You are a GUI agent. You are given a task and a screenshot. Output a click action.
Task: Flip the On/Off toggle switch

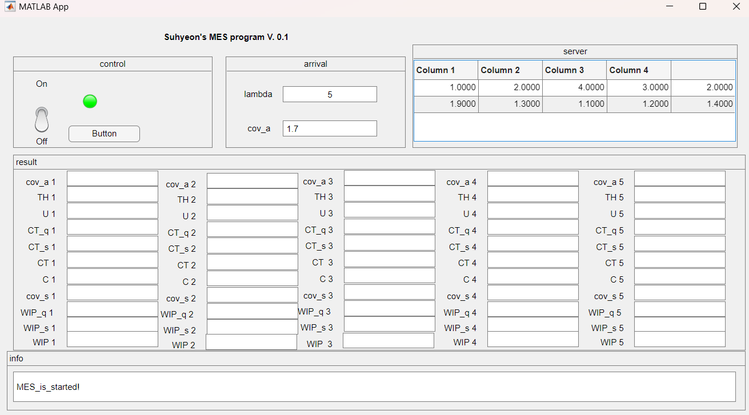pyautogui.click(x=42, y=119)
